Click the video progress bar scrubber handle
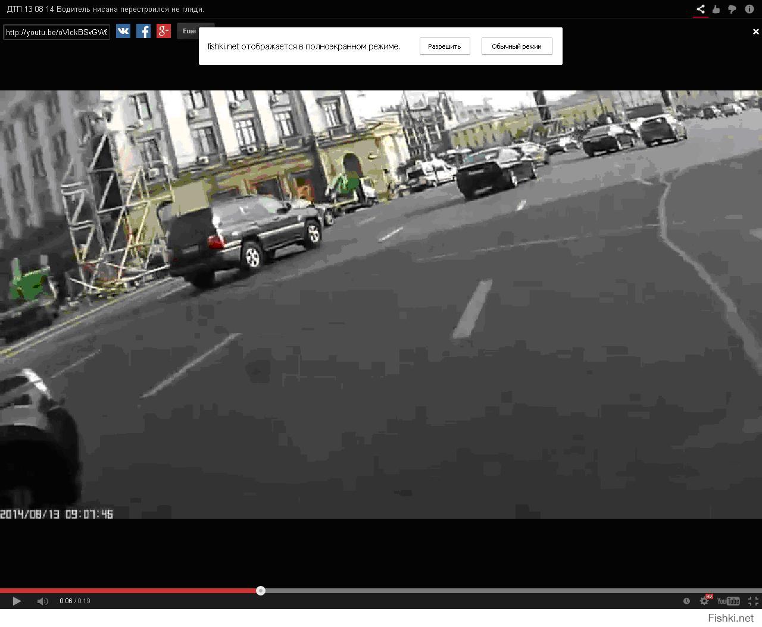The image size is (762, 627). (x=261, y=591)
